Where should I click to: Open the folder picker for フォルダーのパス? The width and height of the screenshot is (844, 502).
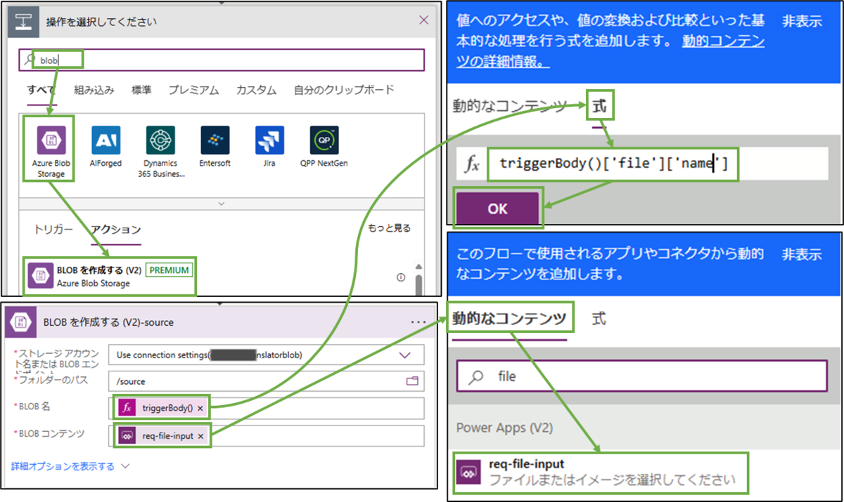[412, 381]
